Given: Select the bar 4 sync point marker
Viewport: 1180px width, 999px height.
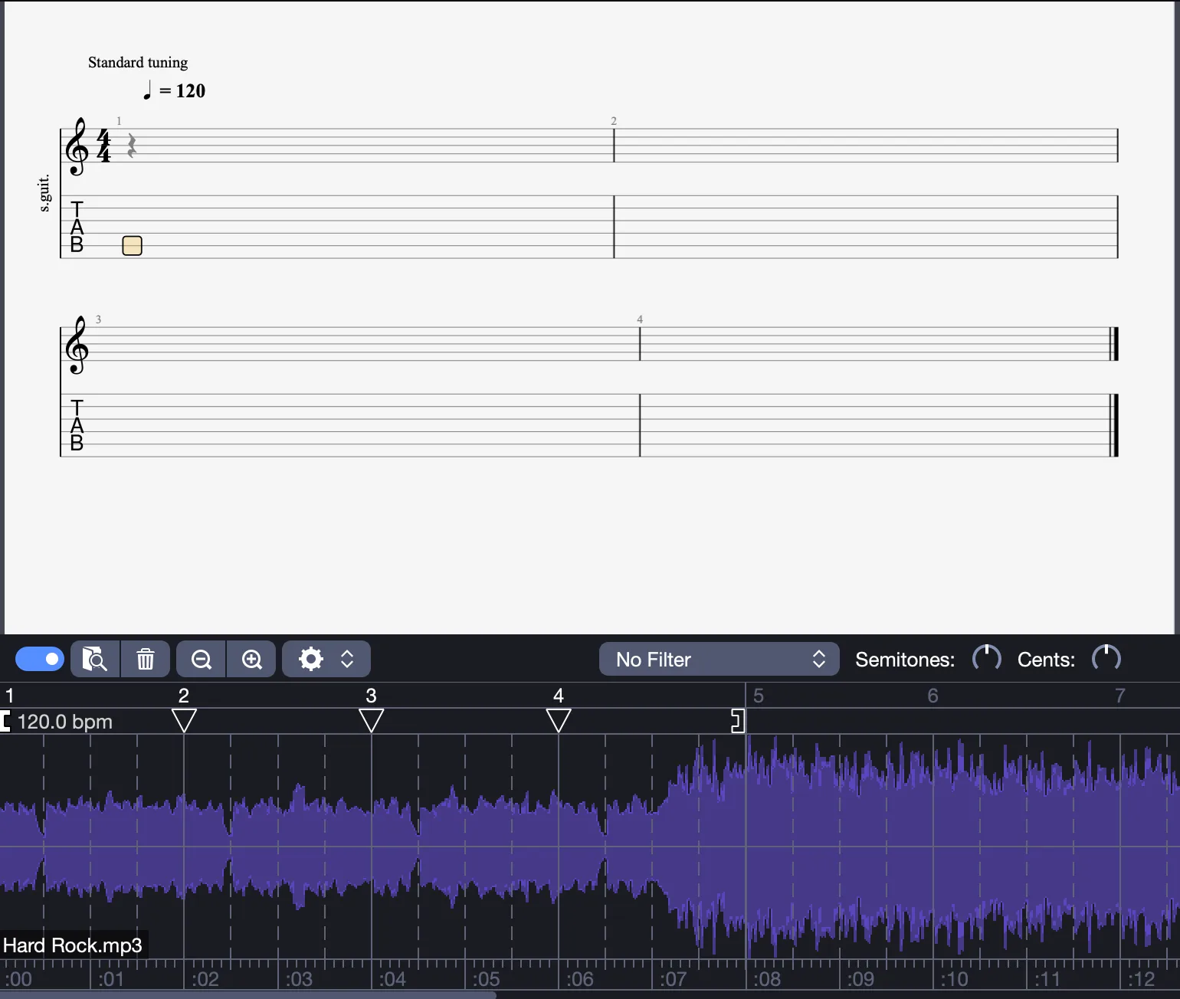Looking at the screenshot, I should tap(559, 720).
